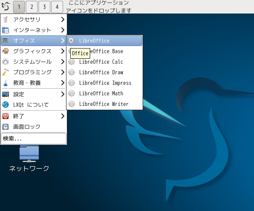Screen dimensions: 254x211
Task: Expand the 設定 submenu arrow
Action: tap(63, 94)
